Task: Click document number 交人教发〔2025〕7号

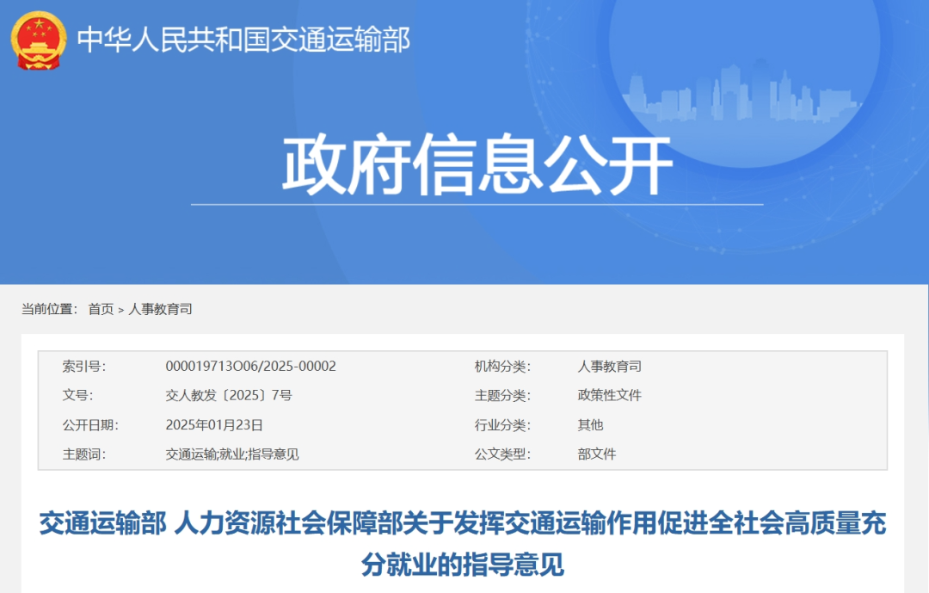Action: tap(228, 396)
